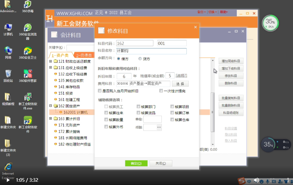
Task: Open the 币别 currency picker ellipsis button
Action: [x=159, y=127]
